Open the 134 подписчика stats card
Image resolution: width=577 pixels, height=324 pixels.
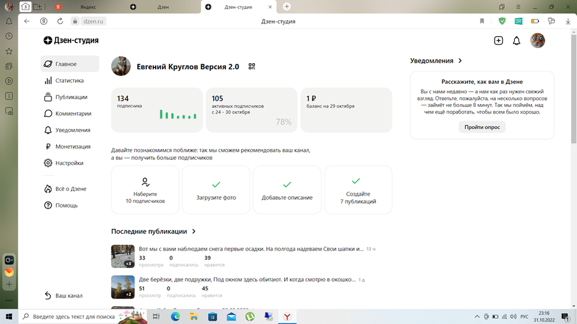click(157, 110)
